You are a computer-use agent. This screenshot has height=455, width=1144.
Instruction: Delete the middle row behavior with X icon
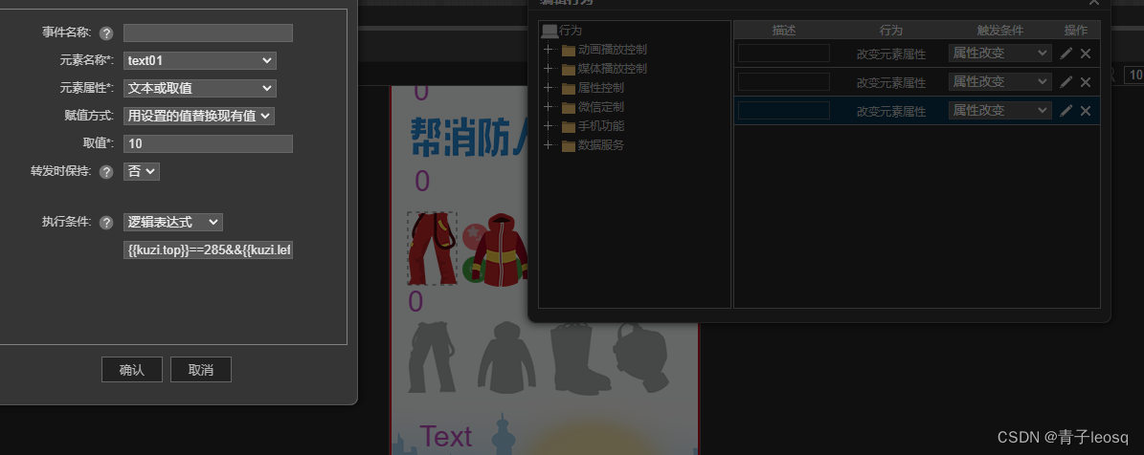click(x=1085, y=82)
